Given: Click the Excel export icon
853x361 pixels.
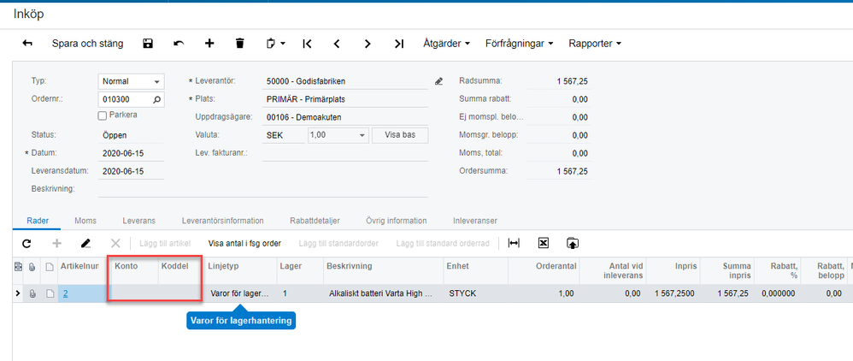Looking at the screenshot, I should [x=543, y=244].
